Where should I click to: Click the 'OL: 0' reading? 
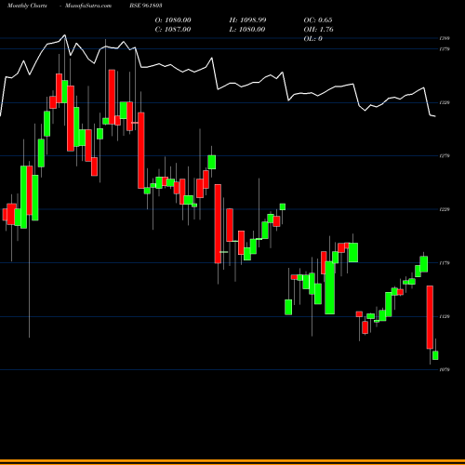click(312, 39)
